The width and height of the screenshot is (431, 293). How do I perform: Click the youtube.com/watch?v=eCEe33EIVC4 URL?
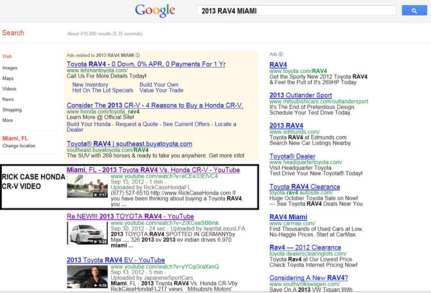tap(164, 176)
